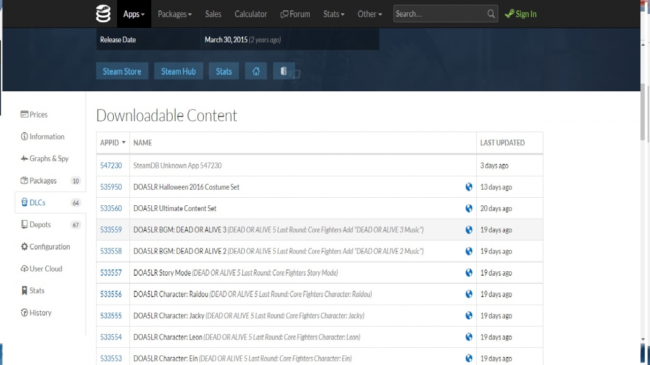
Task: Open the Stats dropdown in top navbar
Action: (334, 14)
